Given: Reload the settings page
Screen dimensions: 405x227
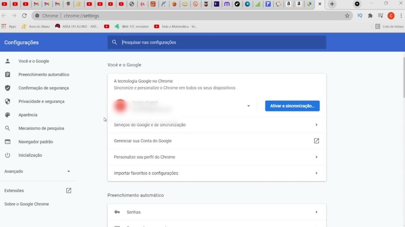Looking at the screenshot, I should point(24,16).
